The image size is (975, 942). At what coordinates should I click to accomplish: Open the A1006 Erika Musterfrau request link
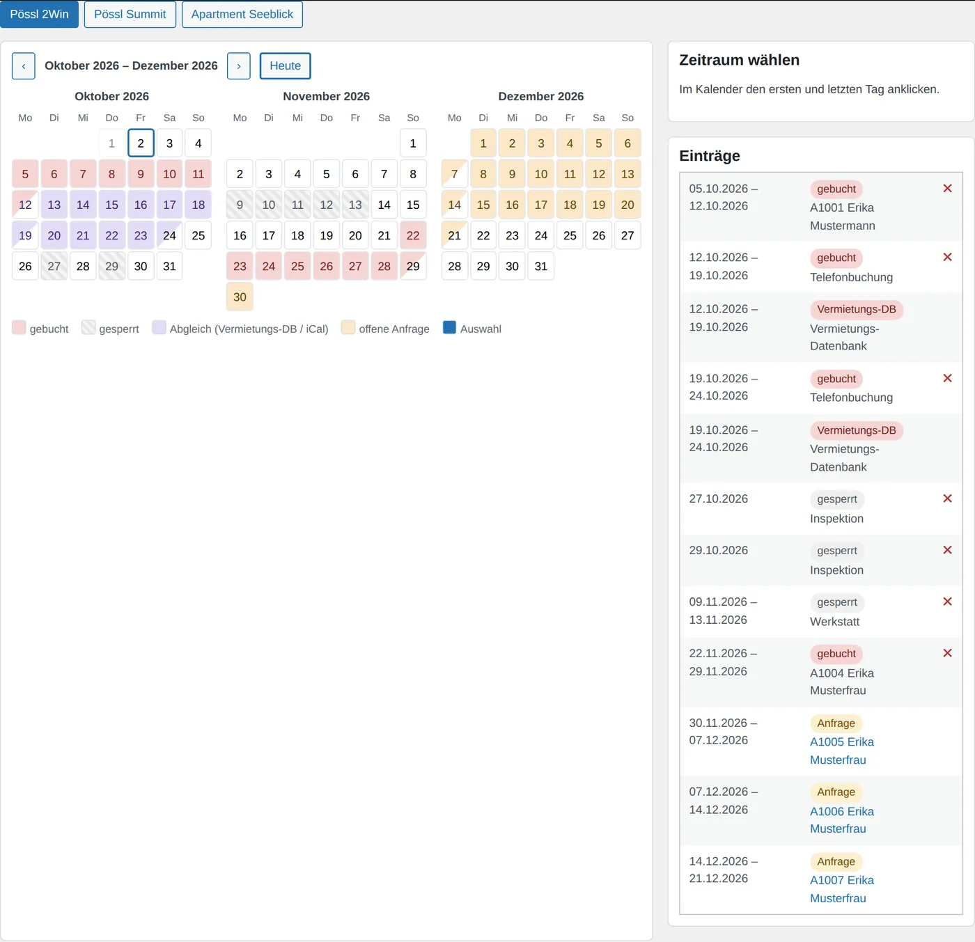click(842, 820)
